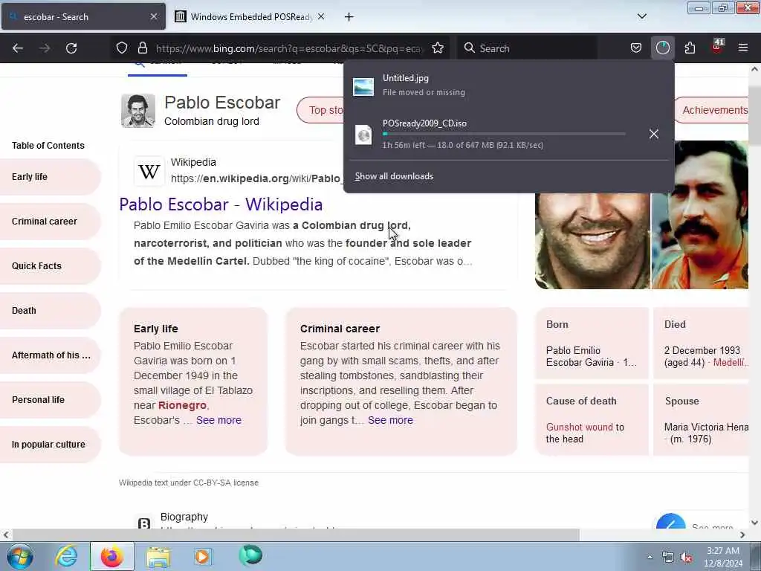Open the smiling Escobar photo
The image size is (761, 571).
(x=592, y=241)
